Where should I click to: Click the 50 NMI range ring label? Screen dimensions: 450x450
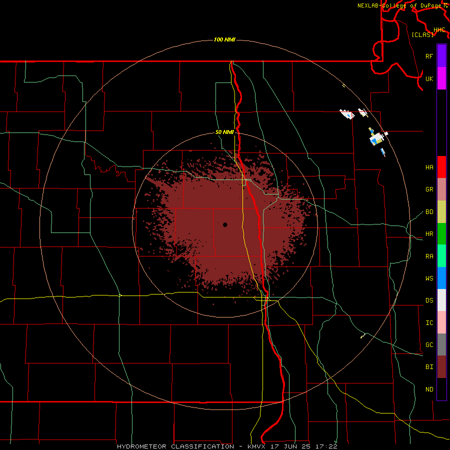pos(224,132)
